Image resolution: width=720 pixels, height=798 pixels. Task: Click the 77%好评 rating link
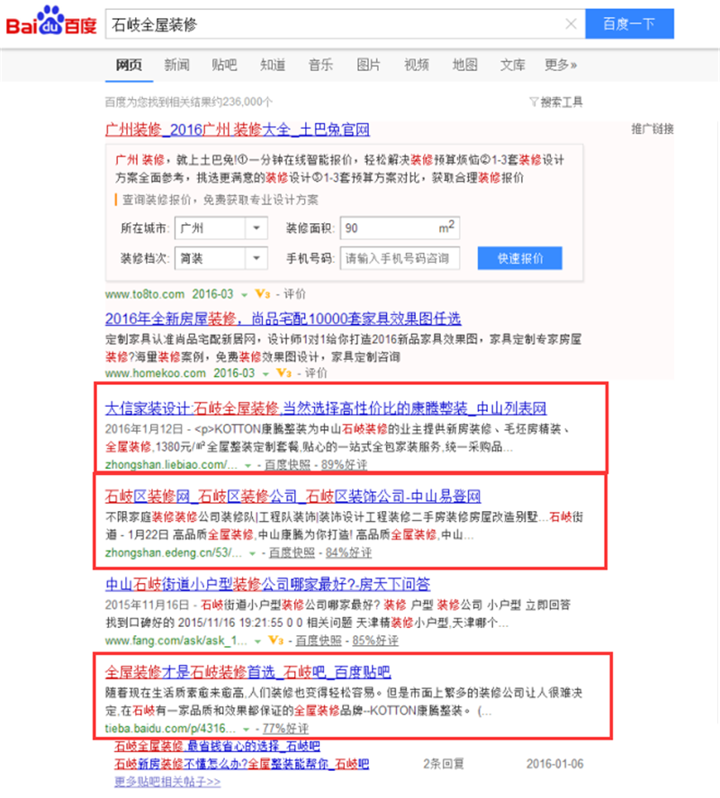(x=285, y=729)
